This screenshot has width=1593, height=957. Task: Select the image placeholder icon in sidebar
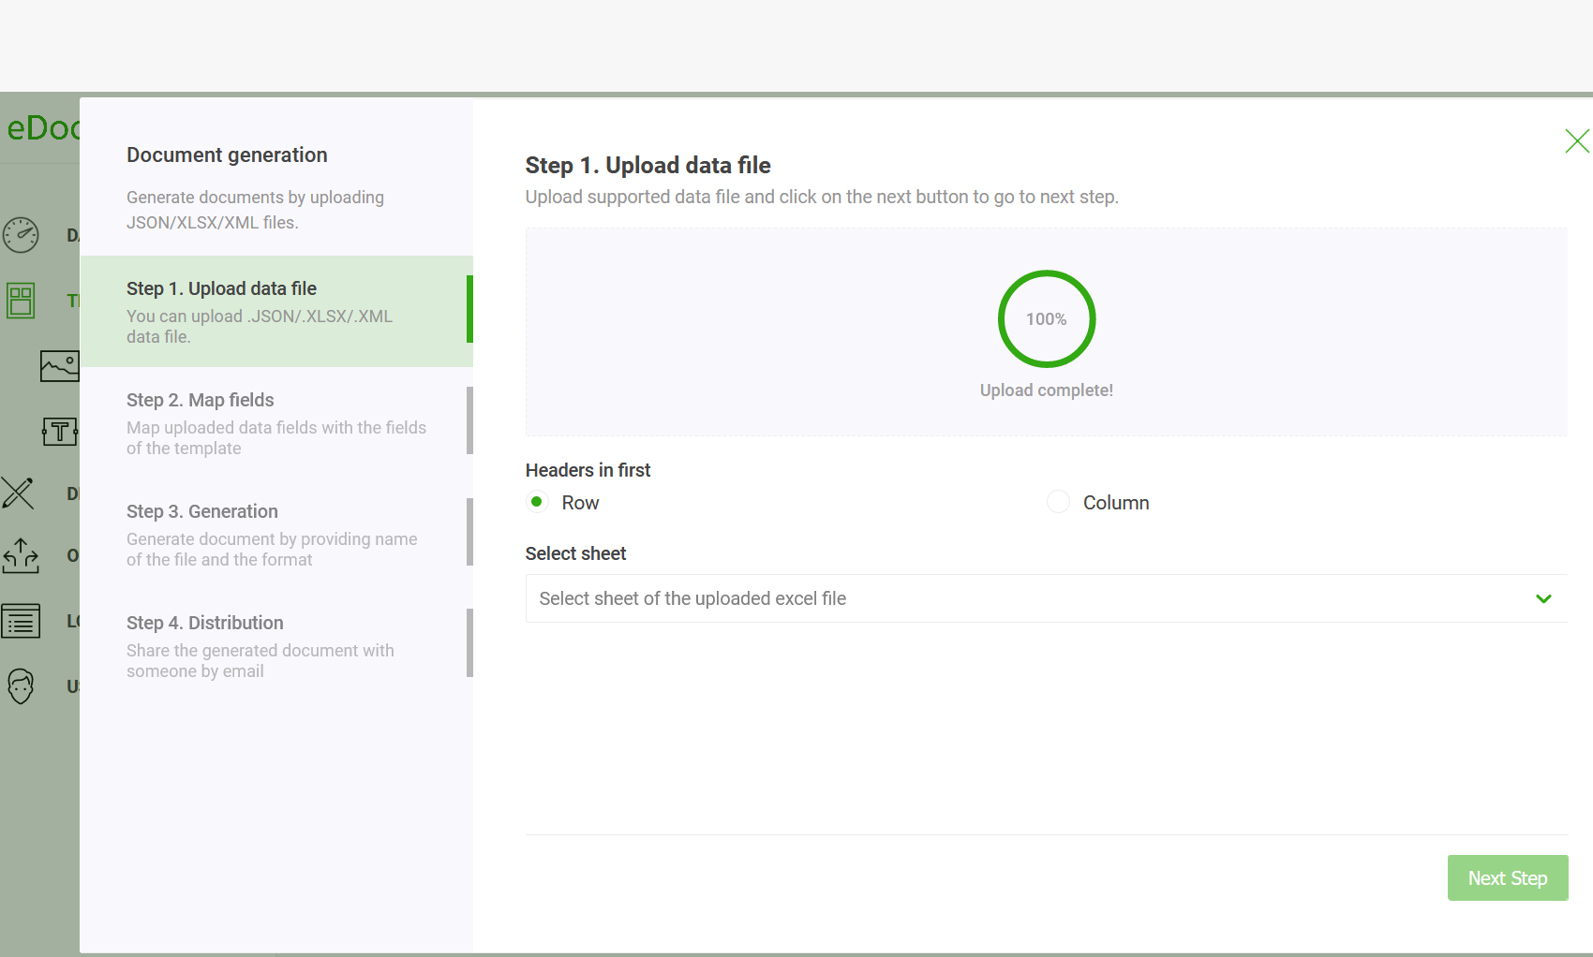pyautogui.click(x=59, y=365)
